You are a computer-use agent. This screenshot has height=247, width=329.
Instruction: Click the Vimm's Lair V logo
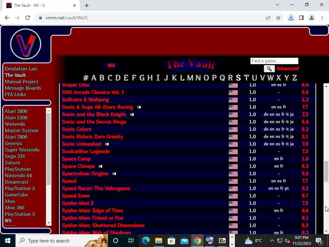tap(26, 44)
